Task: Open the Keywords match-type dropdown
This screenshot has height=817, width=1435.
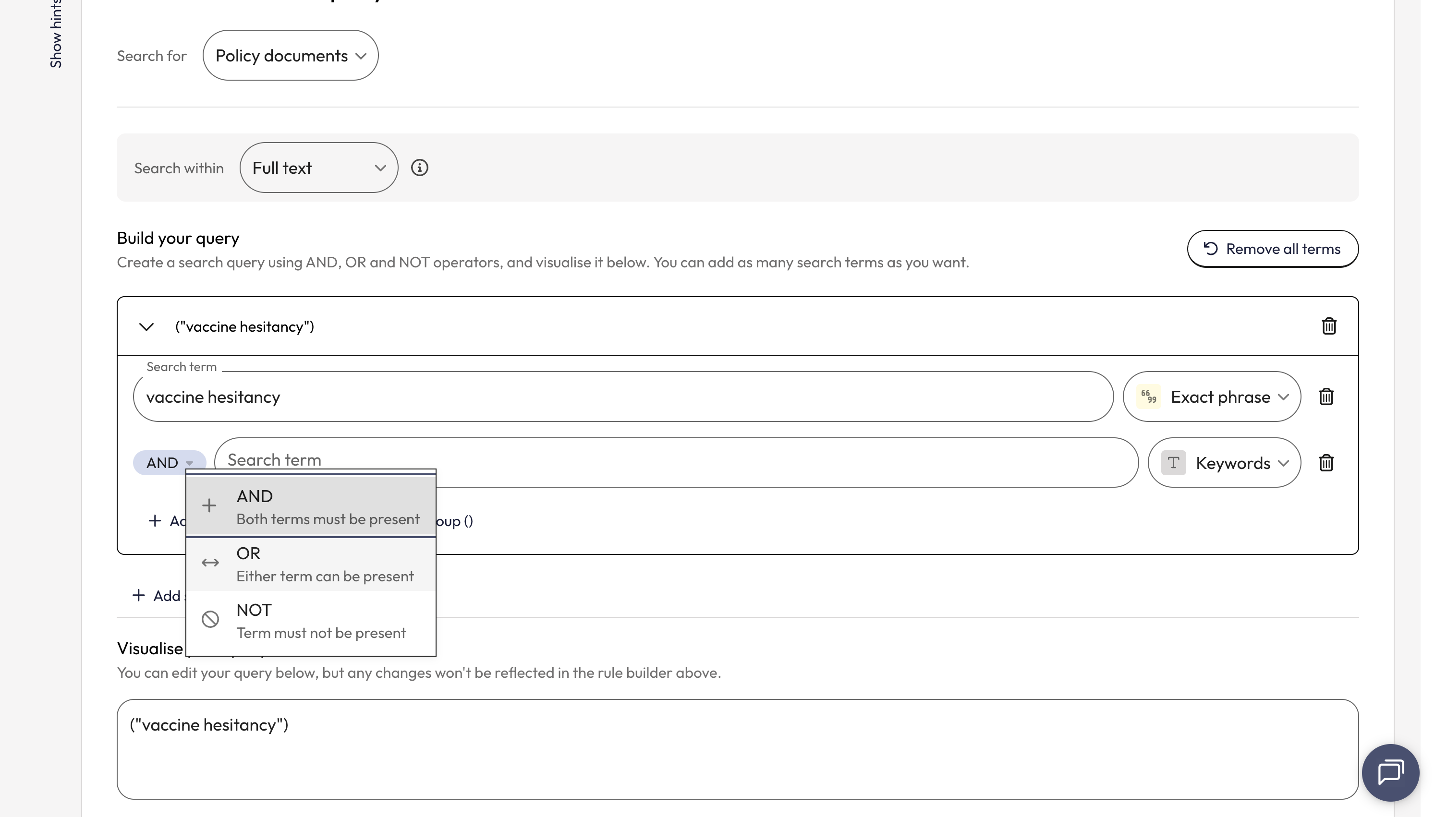Action: click(1224, 463)
